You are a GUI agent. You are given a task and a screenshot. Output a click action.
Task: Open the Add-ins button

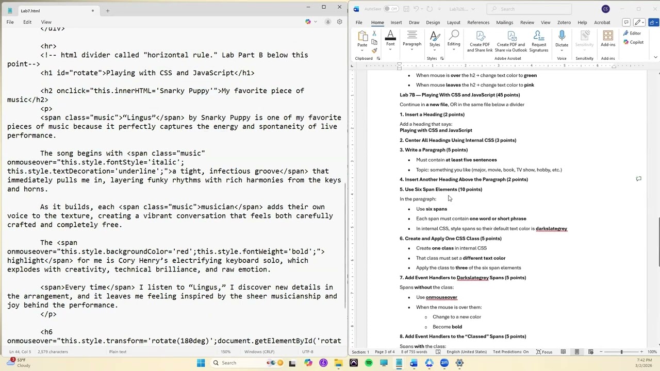[608, 39]
